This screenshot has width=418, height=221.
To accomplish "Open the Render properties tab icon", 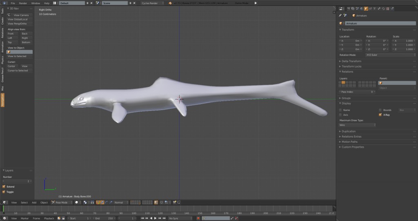I will (x=349, y=9).
